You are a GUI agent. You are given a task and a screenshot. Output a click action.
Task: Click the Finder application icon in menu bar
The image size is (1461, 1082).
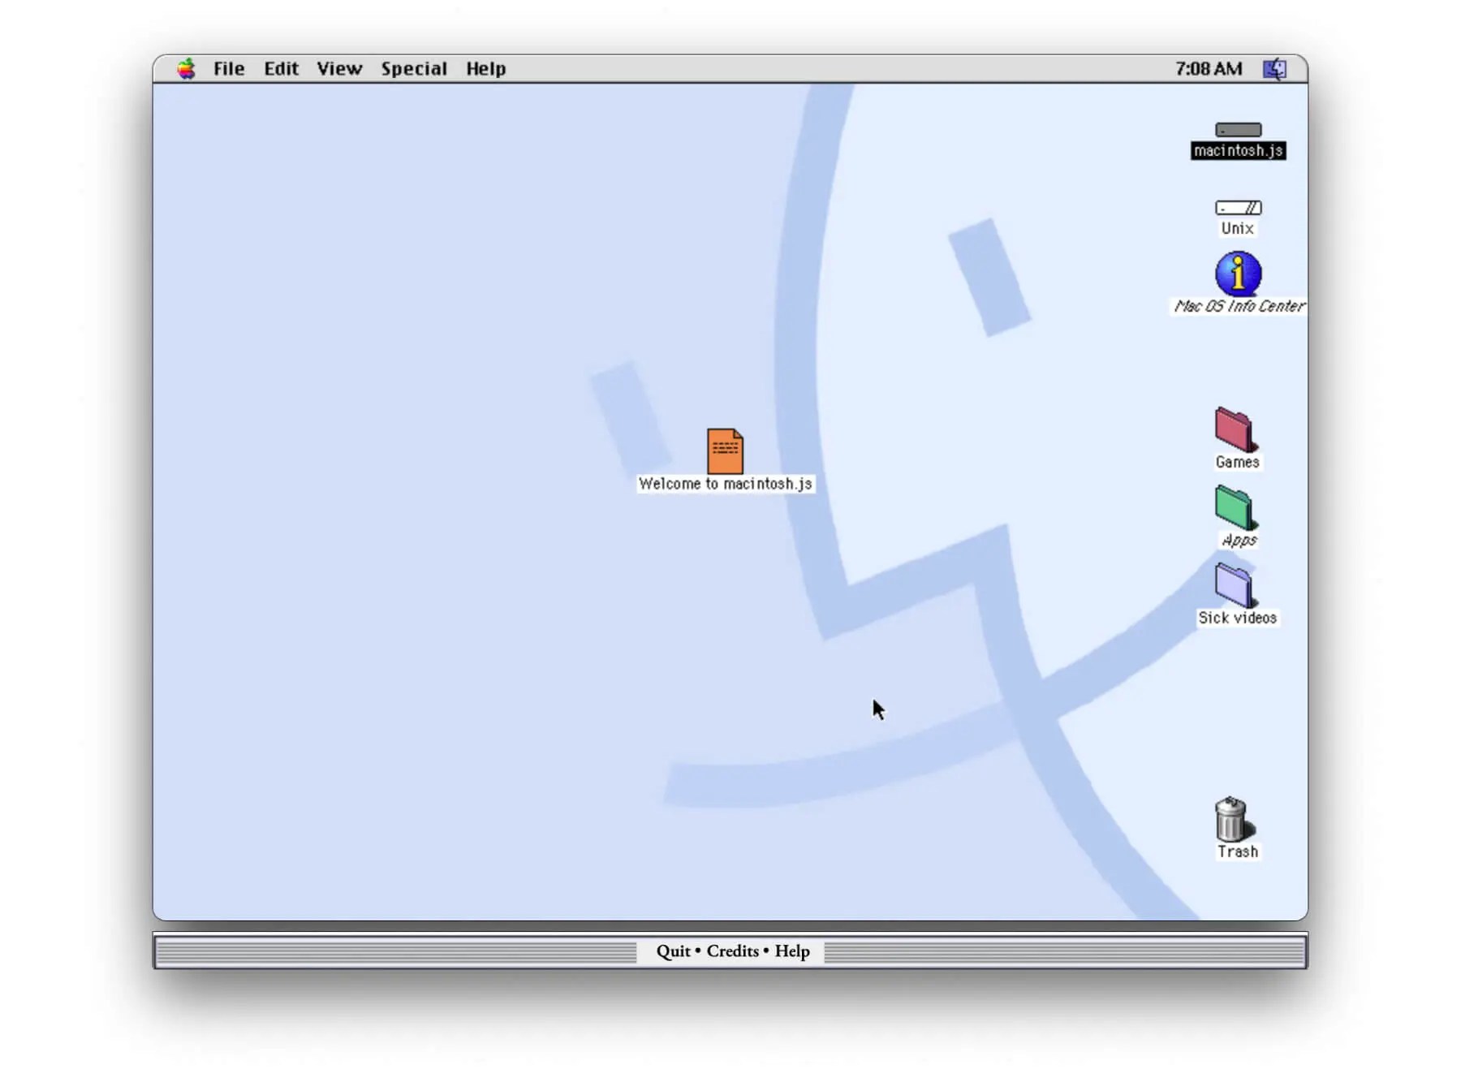pos(1274,68)
